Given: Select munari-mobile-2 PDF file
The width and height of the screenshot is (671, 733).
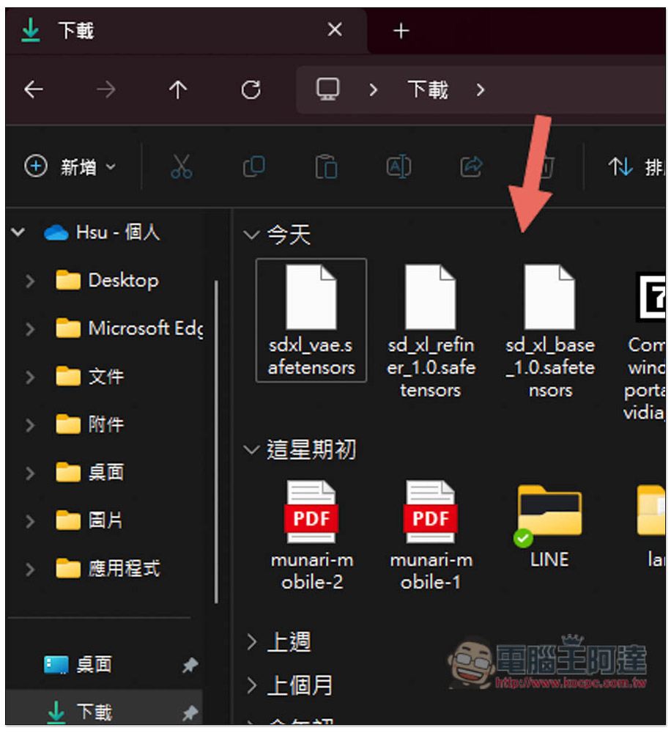Looking at the screenshot, I should coord(311,536).
